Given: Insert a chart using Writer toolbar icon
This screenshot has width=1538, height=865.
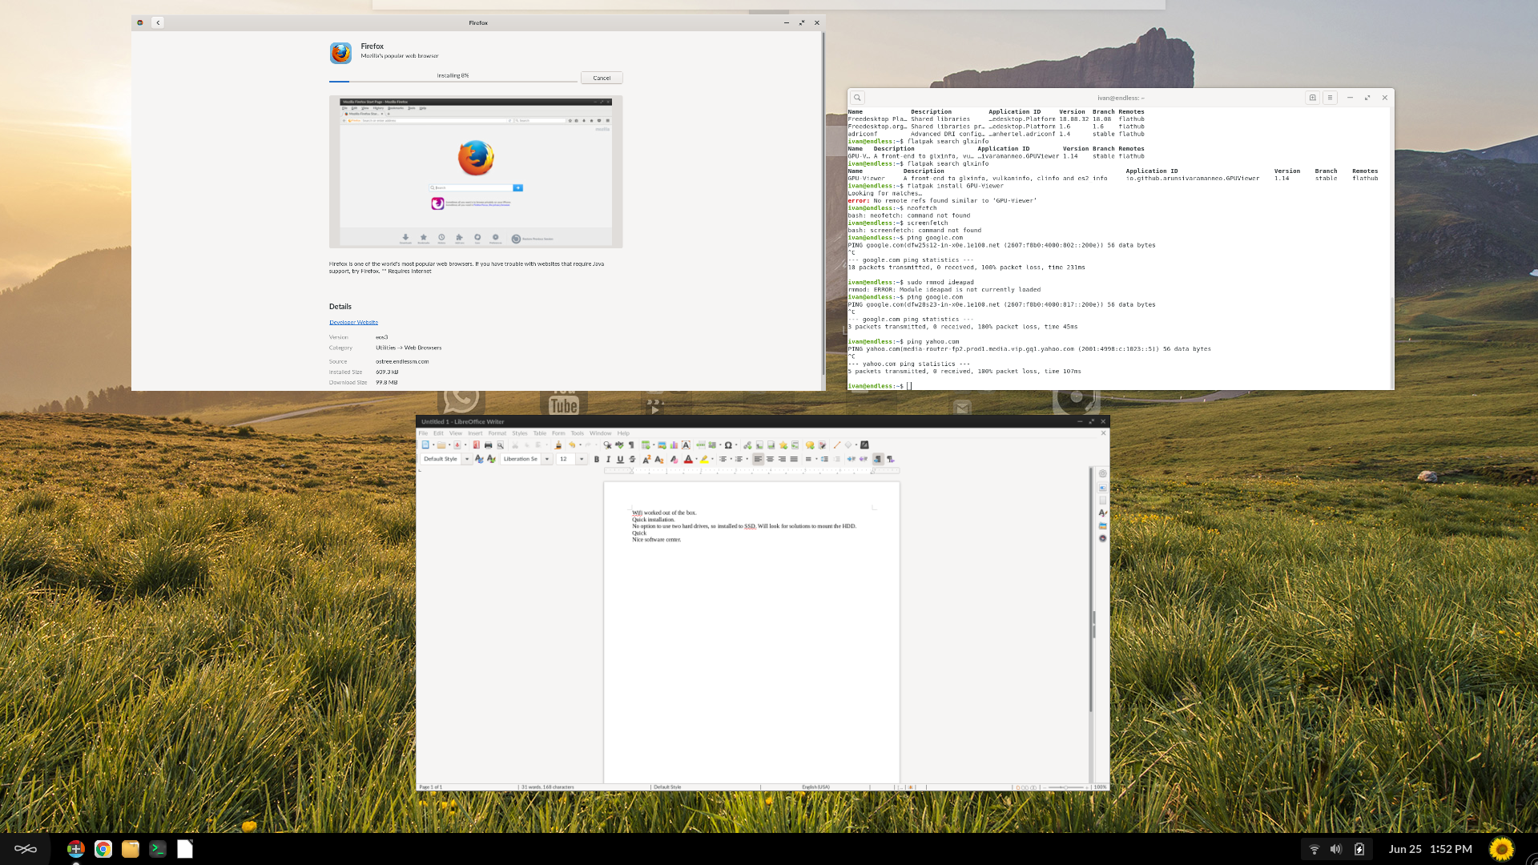Looking at the screenshot, I should click(674, 445).
